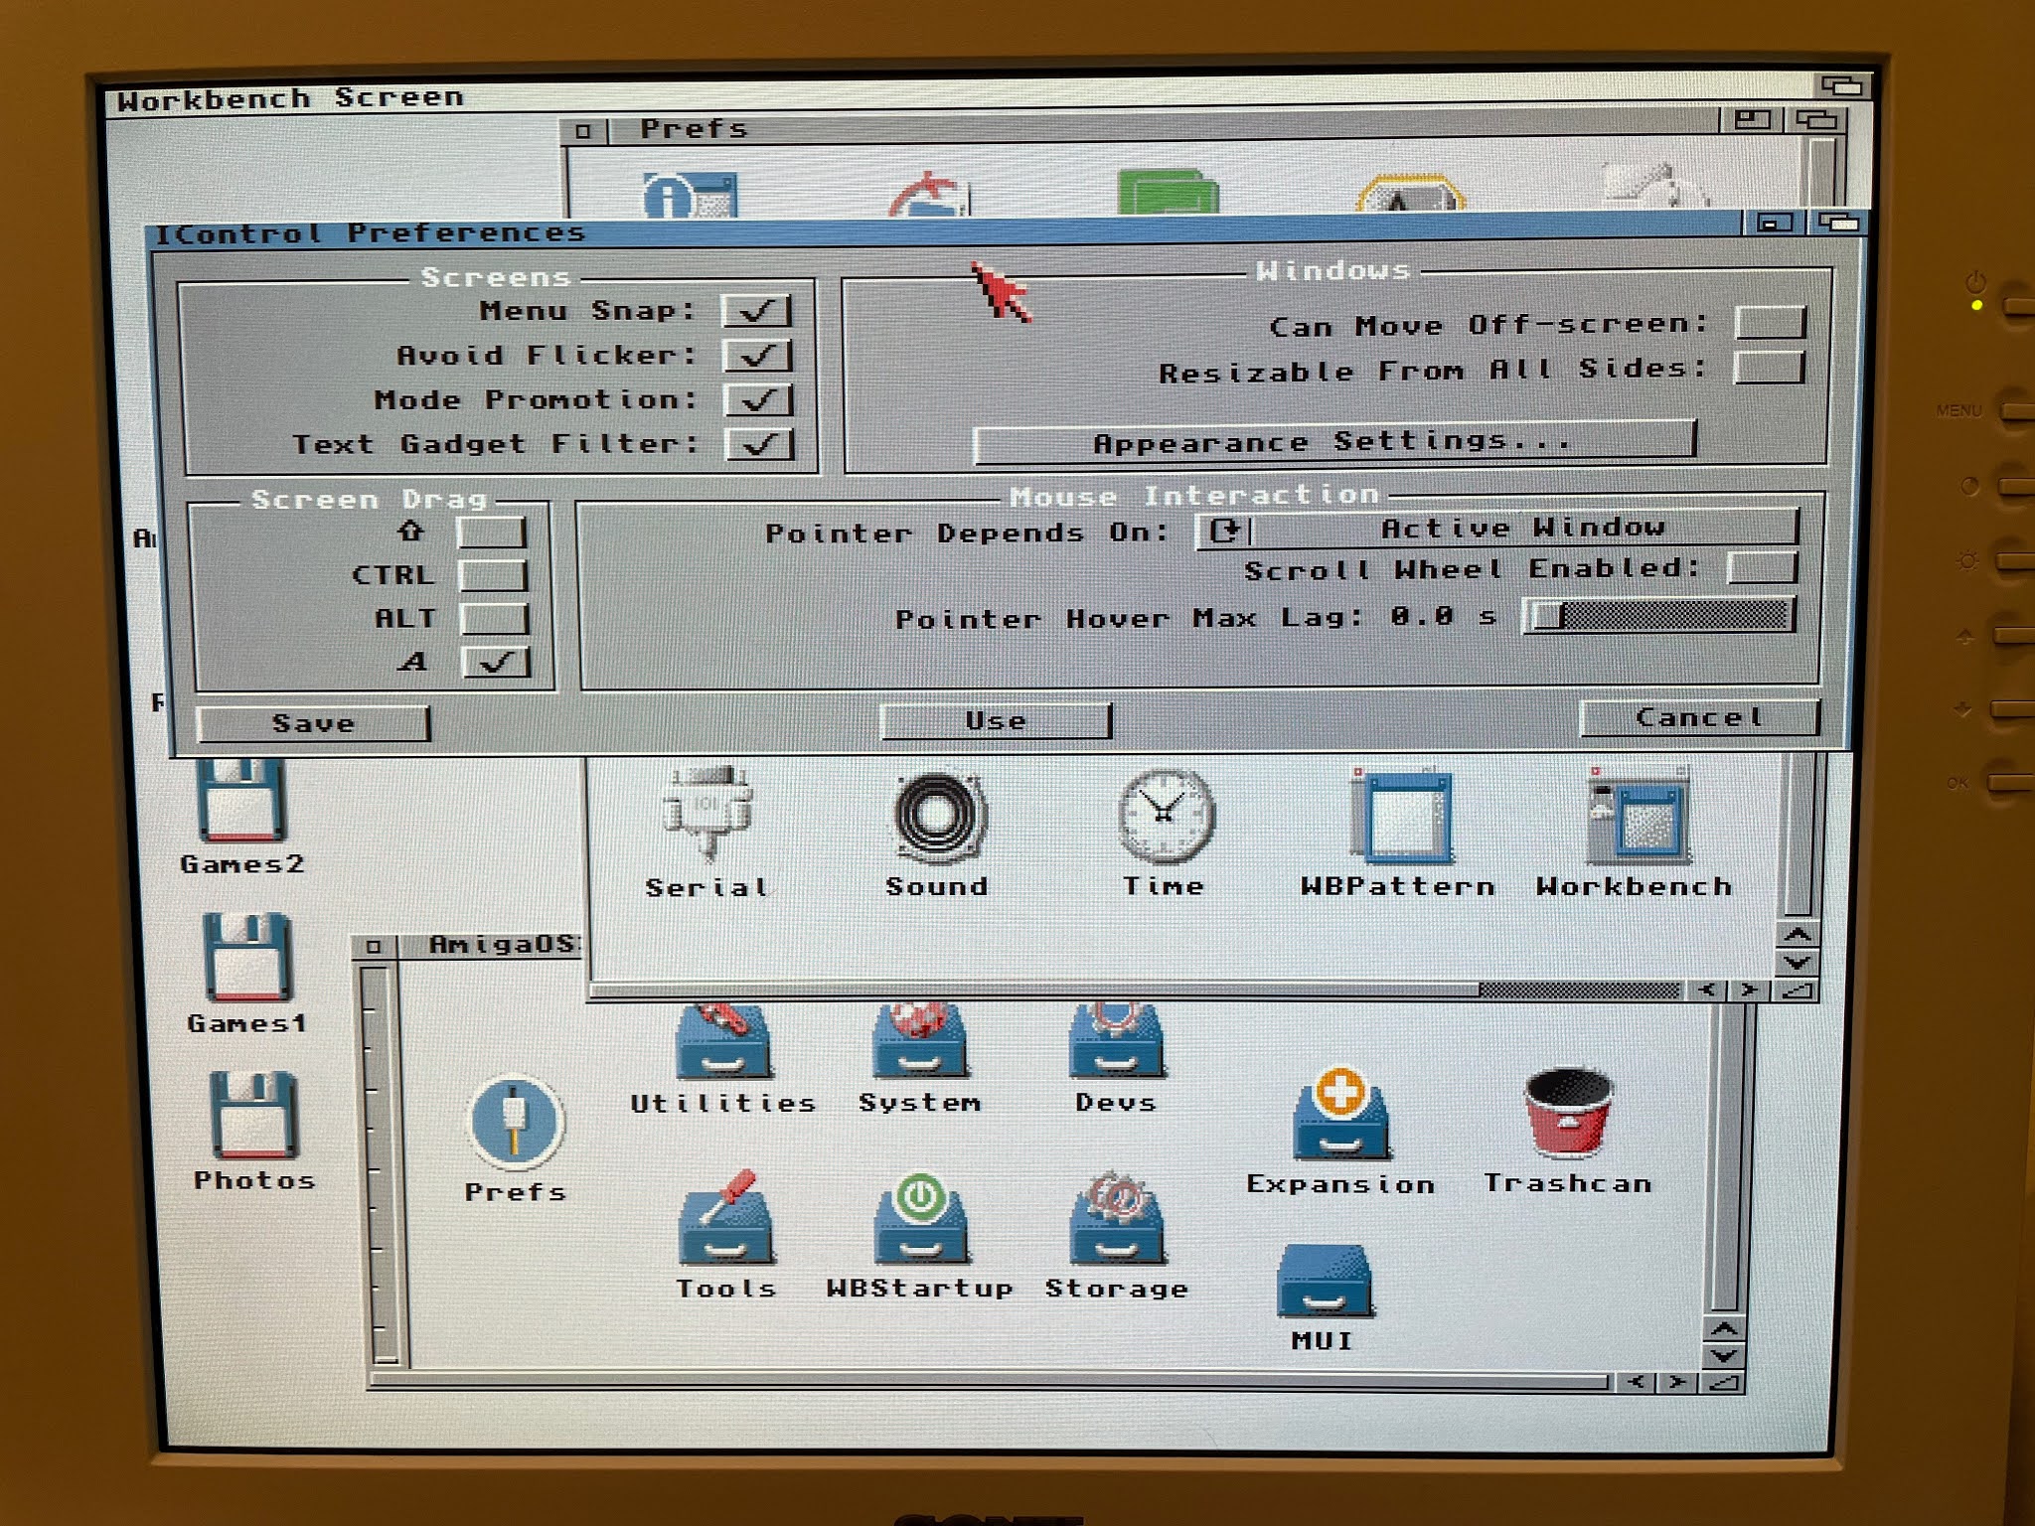Viewport: 2035px width, 1526px height.
Task: Enable Resizable From All Sides checkbox
Action: pyautogui.click(x=1769, y=368)
